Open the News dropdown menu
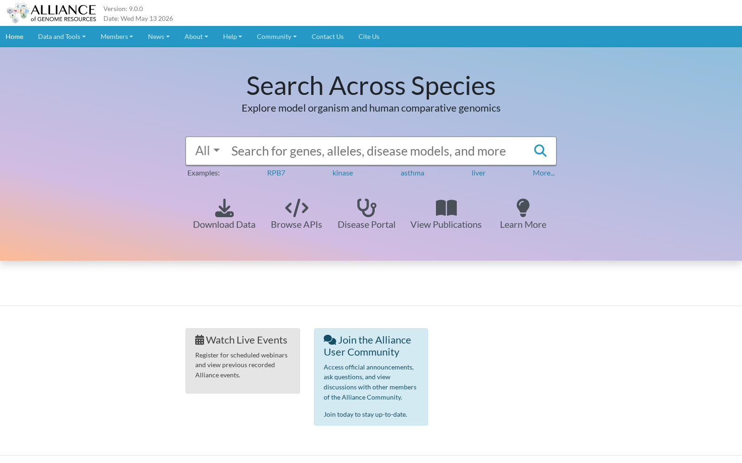Image resolution: width=742 pixels, height=463 pixels. (x=159, y=37)
